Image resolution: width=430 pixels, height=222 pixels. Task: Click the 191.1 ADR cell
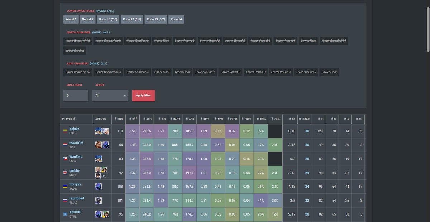190,173
